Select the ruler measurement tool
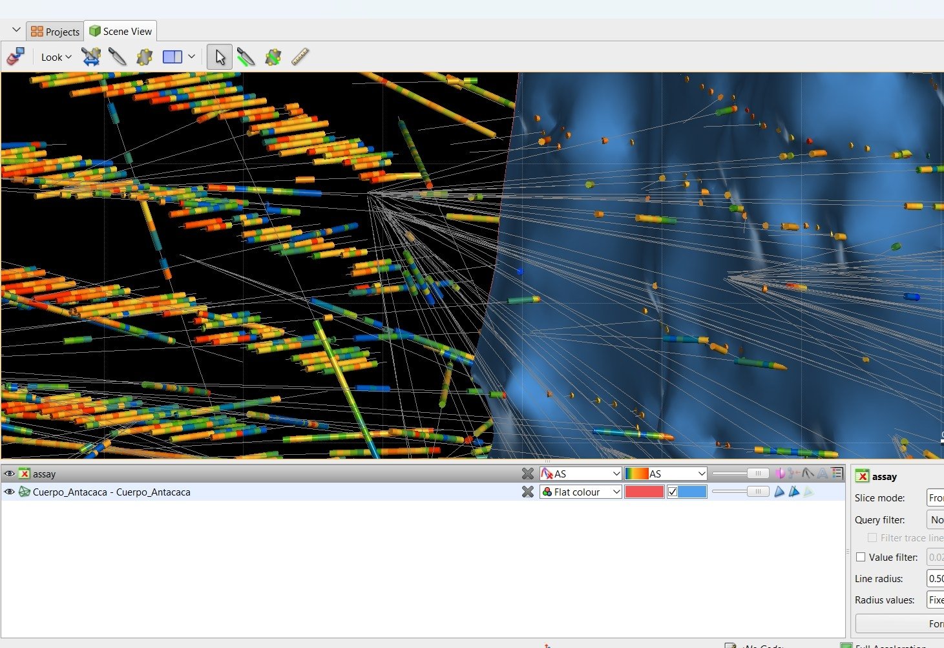This screenshot has width=944, height=648. click(300, 57)
